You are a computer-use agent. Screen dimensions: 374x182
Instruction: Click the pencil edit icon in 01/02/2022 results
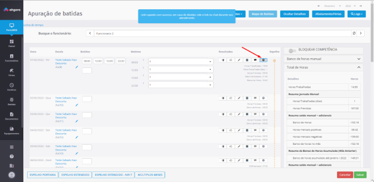click(239, 60)
